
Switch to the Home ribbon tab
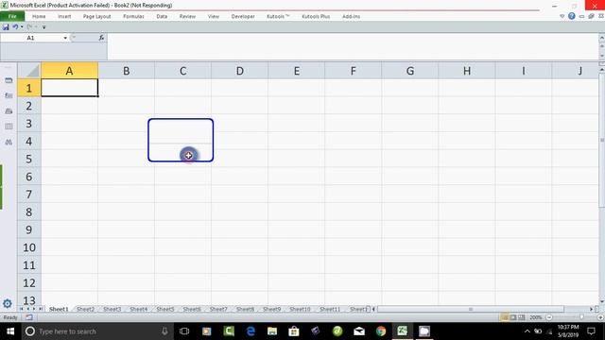tap(39, 17)
